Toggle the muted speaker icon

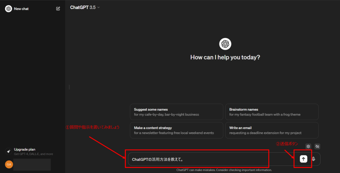click(x=317, y=147)
